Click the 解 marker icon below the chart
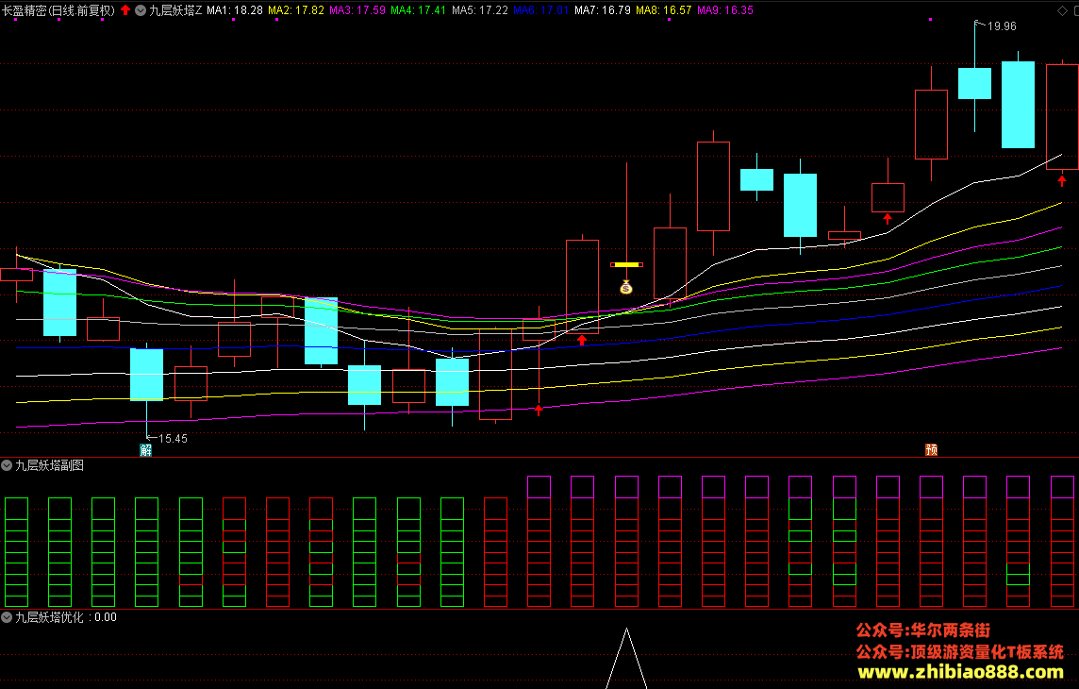1079x689 pixels. [146, 449]
